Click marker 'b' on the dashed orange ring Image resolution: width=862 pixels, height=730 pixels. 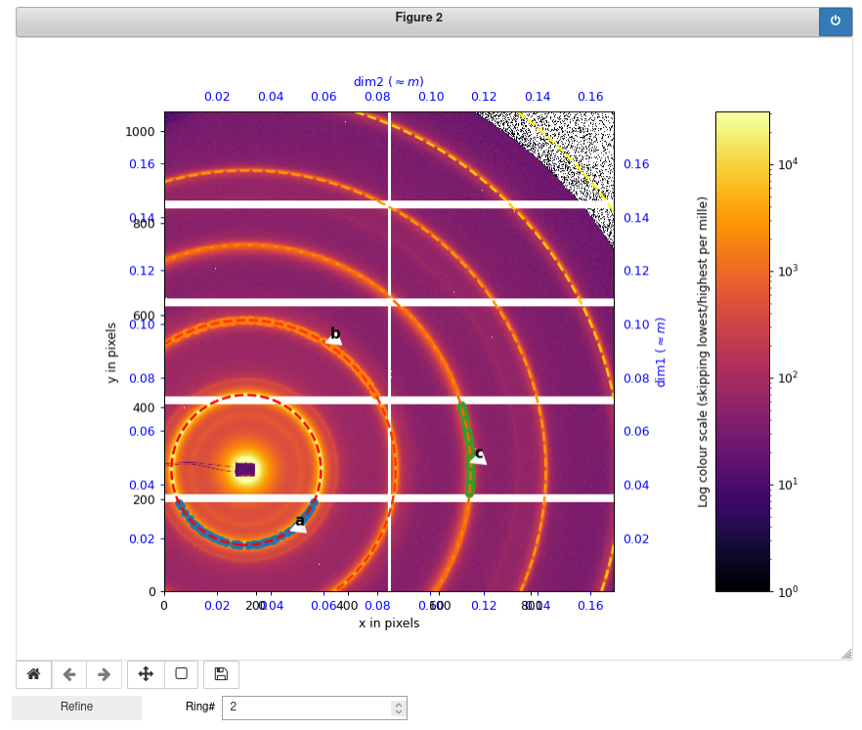pyautogui.click(x=335, y=335)
